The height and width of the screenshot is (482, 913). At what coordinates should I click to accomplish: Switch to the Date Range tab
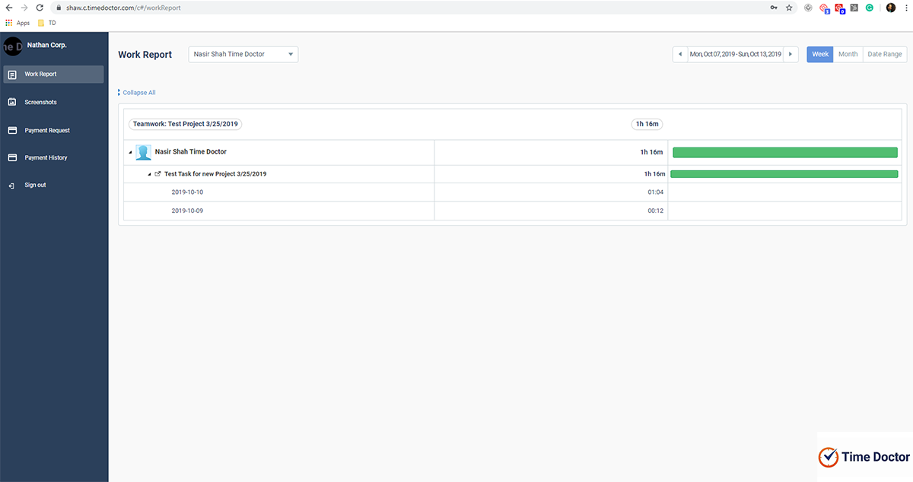coord(884,55)
